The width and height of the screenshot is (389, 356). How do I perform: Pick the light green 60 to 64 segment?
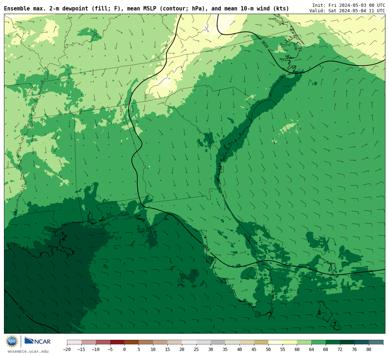(x=304, y=342)
